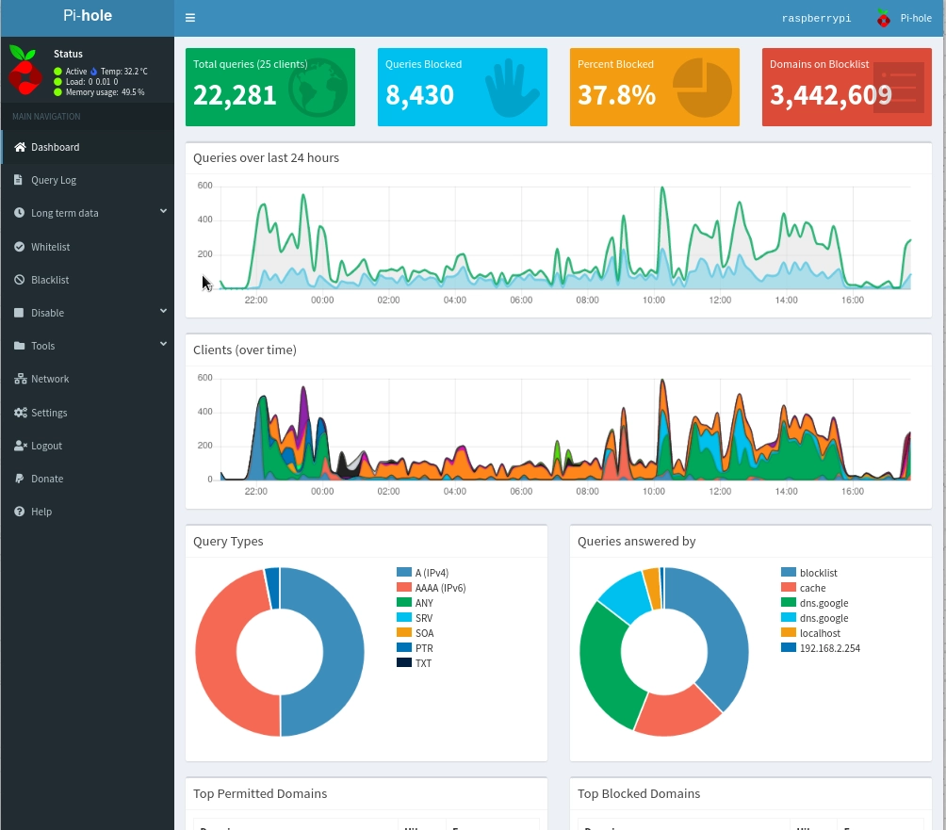Screen dimensions: 946x830
Task: Select the Help question-mark icon
Action: point(18,511)
